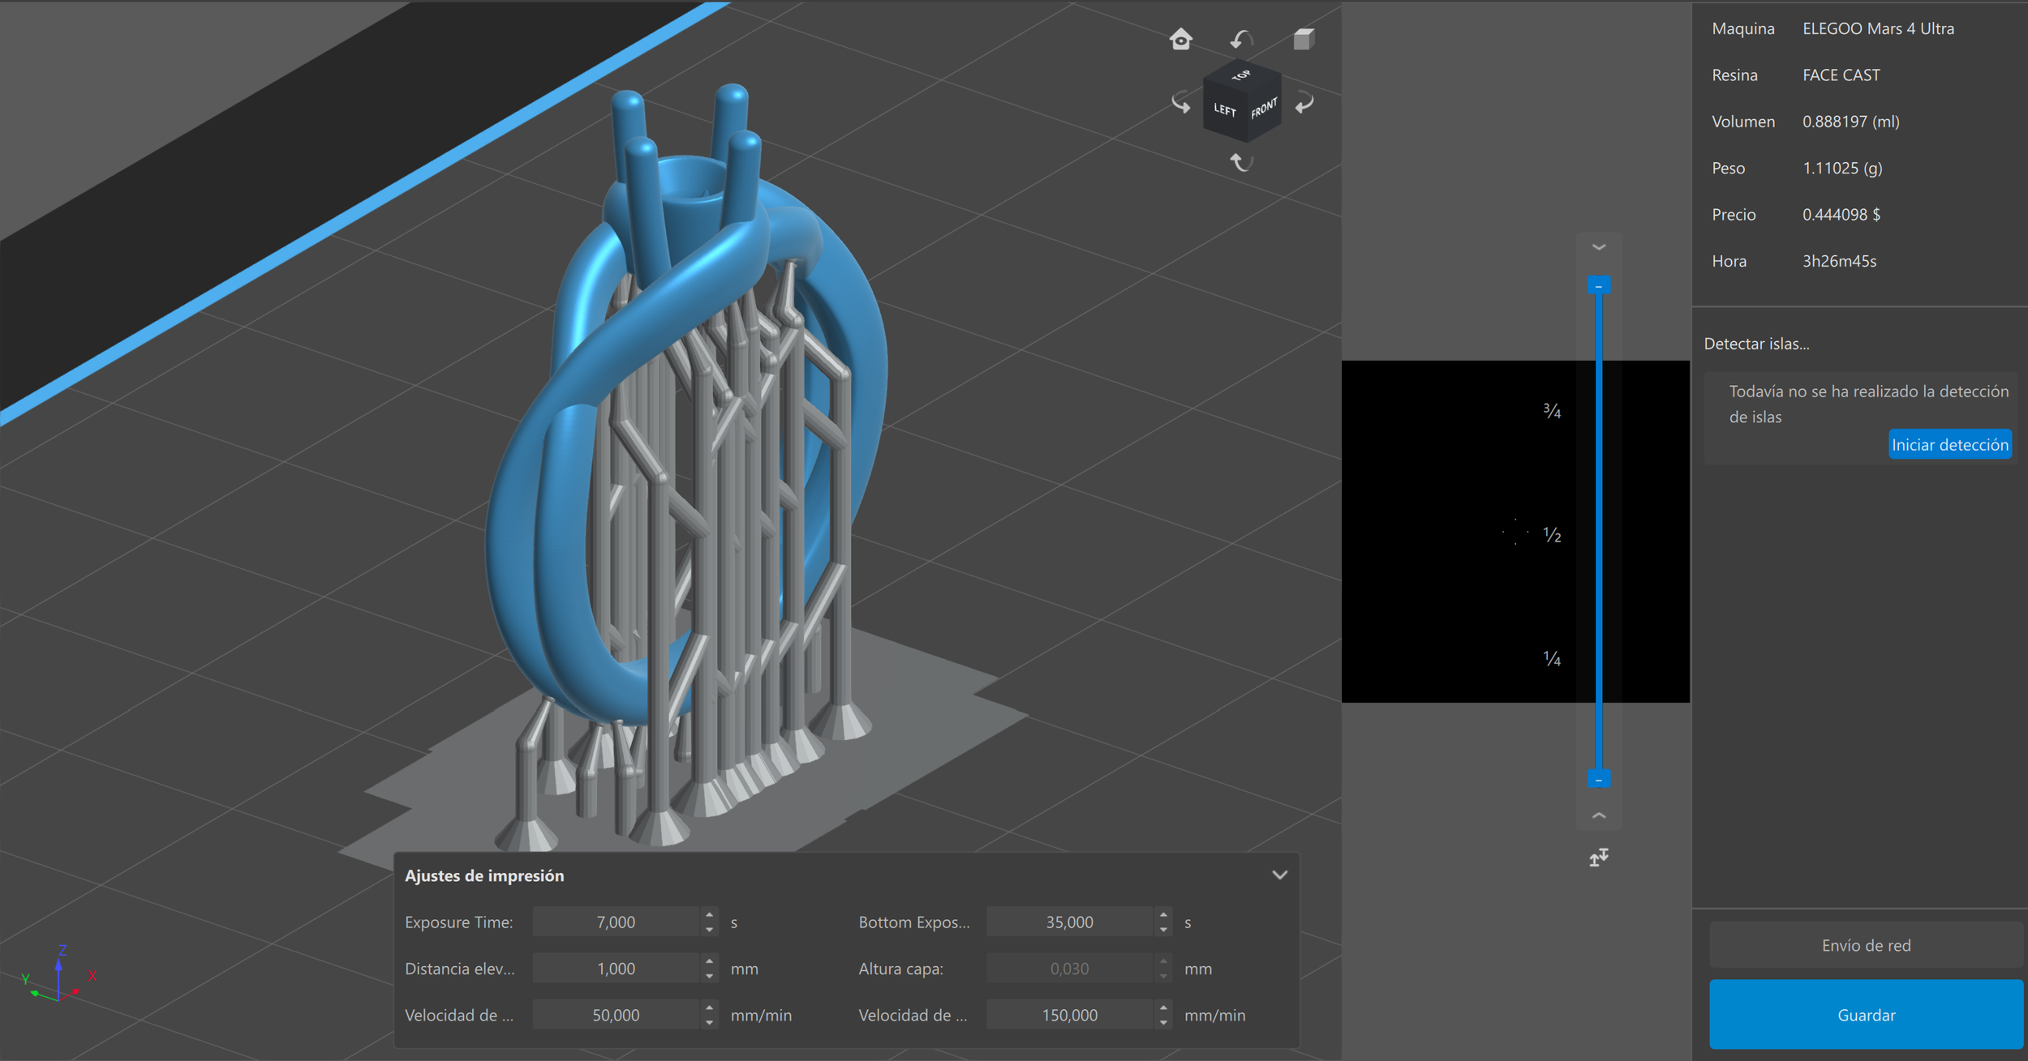This screenshot has height=1061, width=2028.
Task: Click the Distancia elev... input field
Action: click(616, 969)
